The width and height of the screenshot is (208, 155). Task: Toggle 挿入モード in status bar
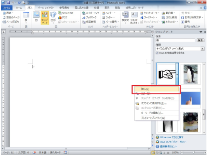click(55, 153)
